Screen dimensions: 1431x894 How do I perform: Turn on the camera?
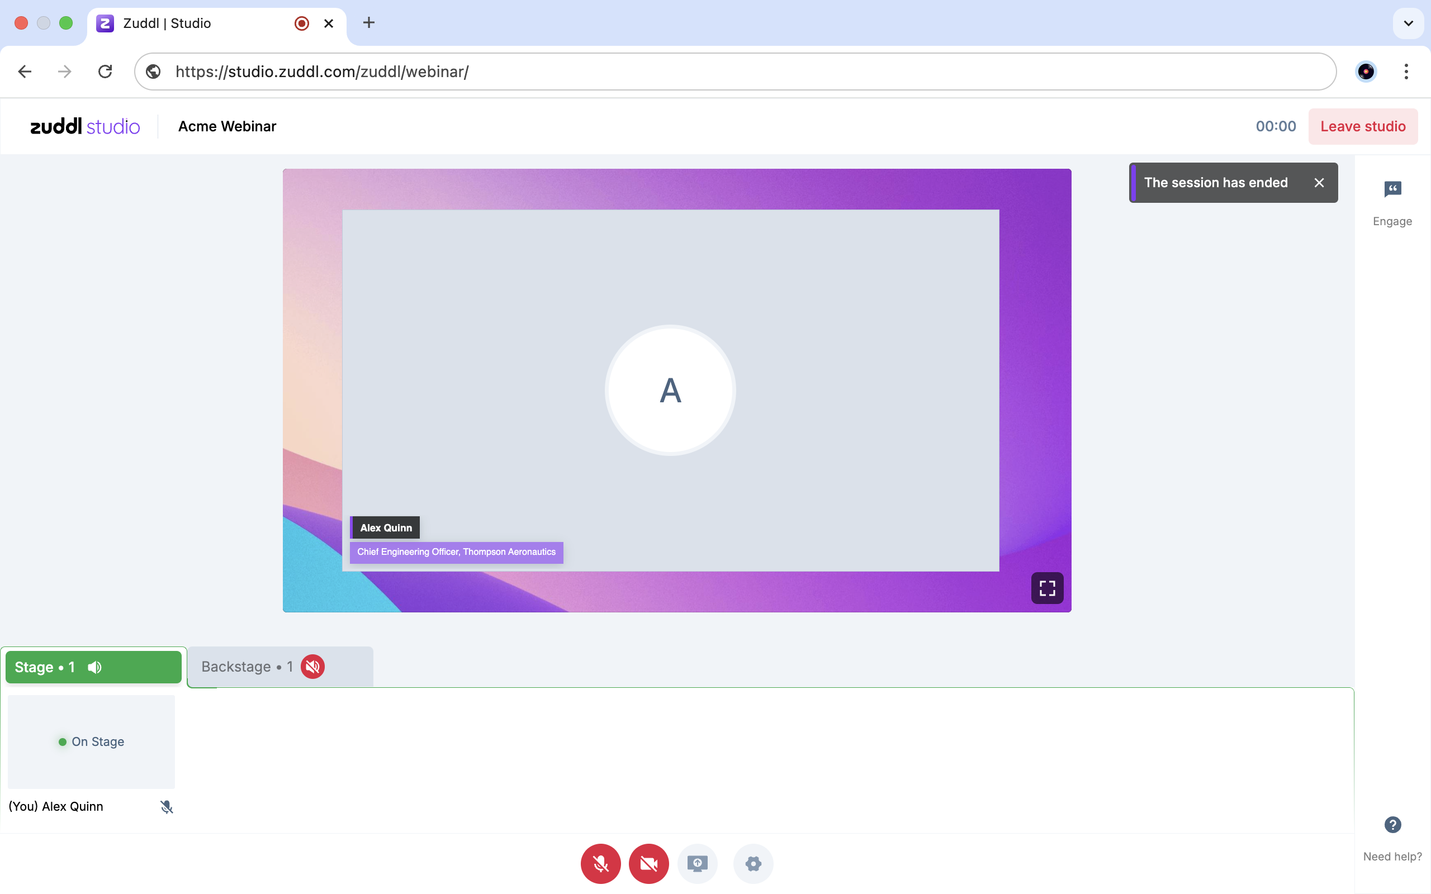pos(648,863)
